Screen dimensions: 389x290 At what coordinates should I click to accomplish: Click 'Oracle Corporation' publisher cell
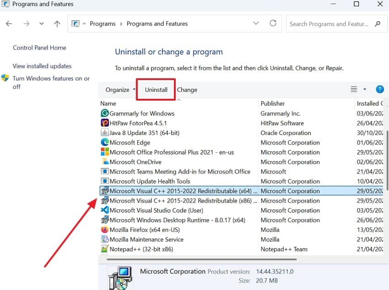286,133
